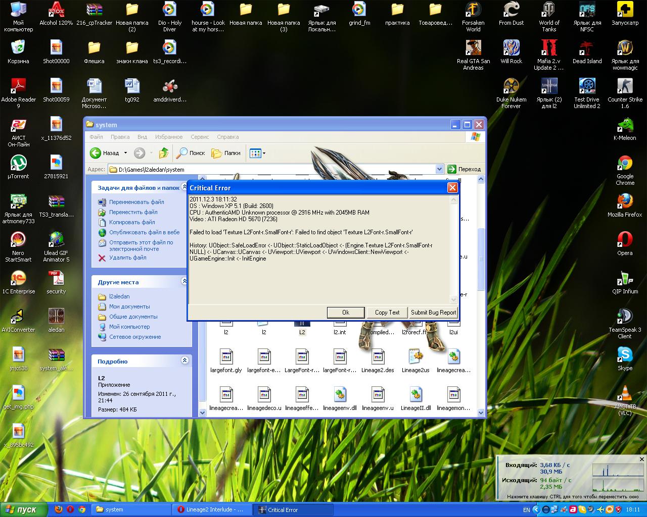Viewport: 647px width, 517px height.
Task: Open Chrome from the quick launch bar
Action: tap(81, 509)
